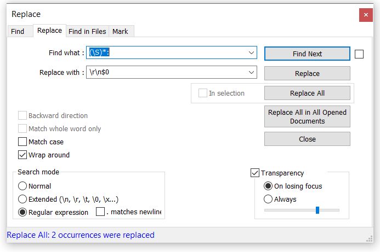Click Replace All in All Opened Documents
The height and width of the screenshot is (252, 380).
307,116
